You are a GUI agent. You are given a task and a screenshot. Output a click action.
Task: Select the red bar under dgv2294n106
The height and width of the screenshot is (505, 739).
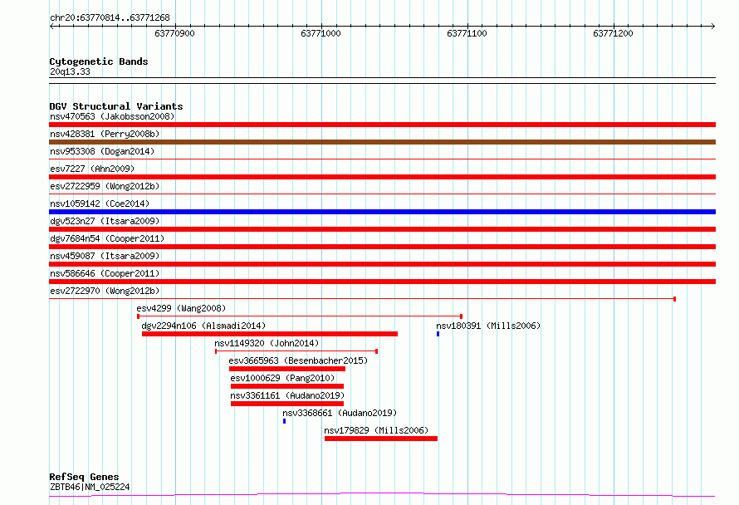[270, 334]
